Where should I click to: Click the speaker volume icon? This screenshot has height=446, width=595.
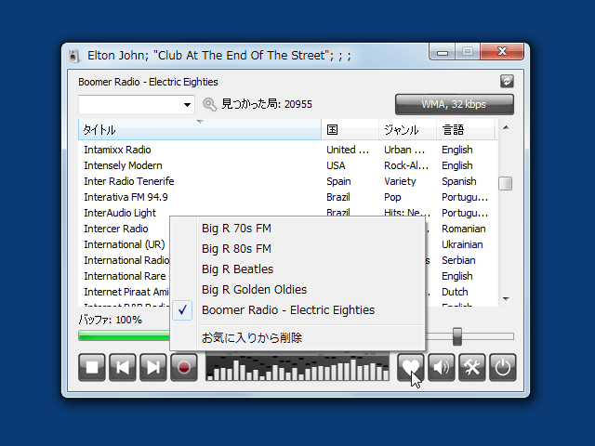442,367
